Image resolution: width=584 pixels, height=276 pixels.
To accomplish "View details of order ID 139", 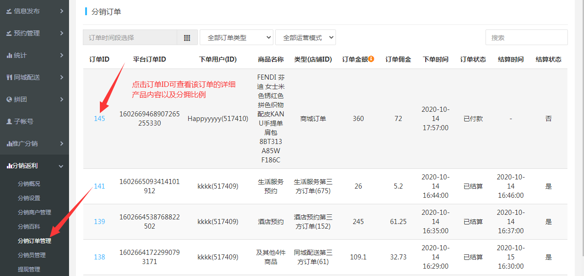I will coord(99,222).
